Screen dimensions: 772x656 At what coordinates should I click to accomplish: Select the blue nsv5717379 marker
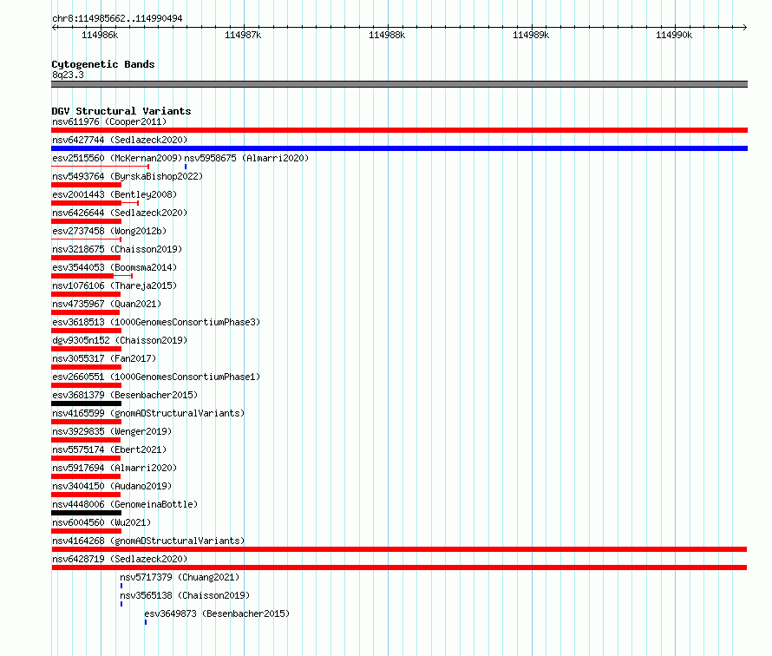pyautogui.click(x=121, y=586)
